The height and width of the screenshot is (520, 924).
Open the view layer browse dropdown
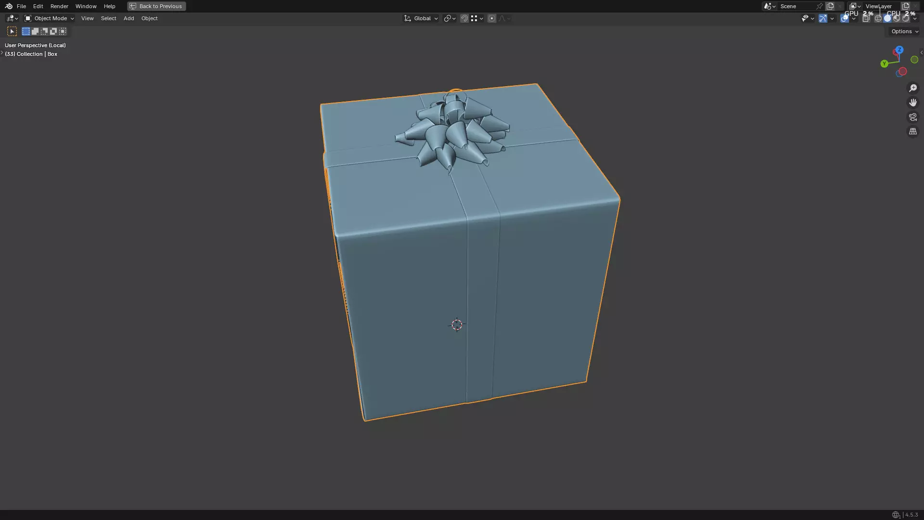click(855, 6)
